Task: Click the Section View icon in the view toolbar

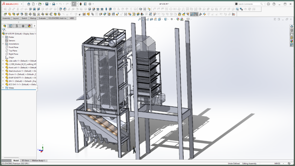Action: (x=151, y=19)
